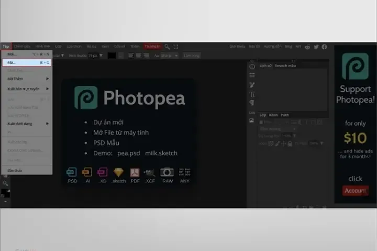Image resolution: width=377 pixels, height=251 pixels.
Task: Expand the 'Xuất dưới dạng' submenu
Action: point(26,124)
